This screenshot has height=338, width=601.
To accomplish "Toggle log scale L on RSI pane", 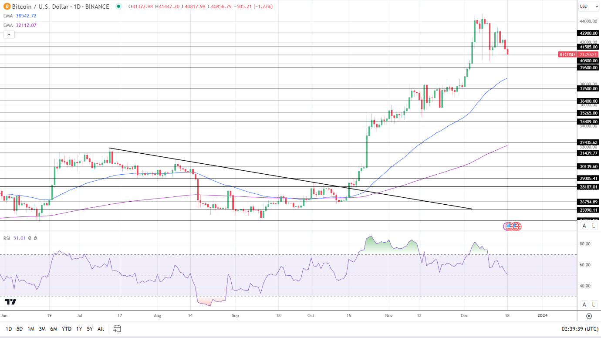I will tap(594, 304).
